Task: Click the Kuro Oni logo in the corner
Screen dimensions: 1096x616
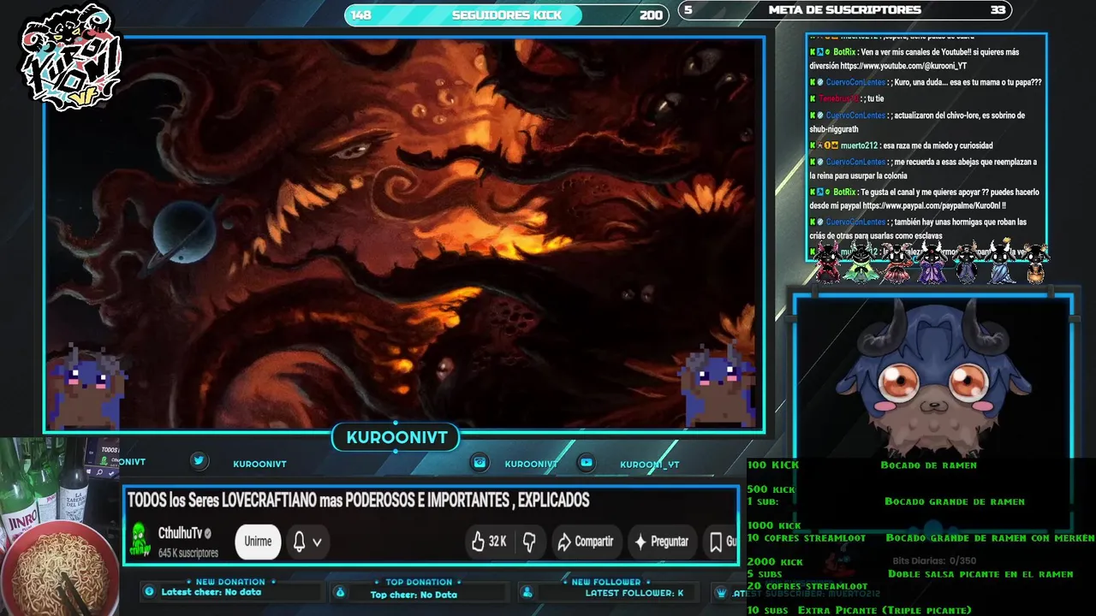Action: [x=71, y=56]
